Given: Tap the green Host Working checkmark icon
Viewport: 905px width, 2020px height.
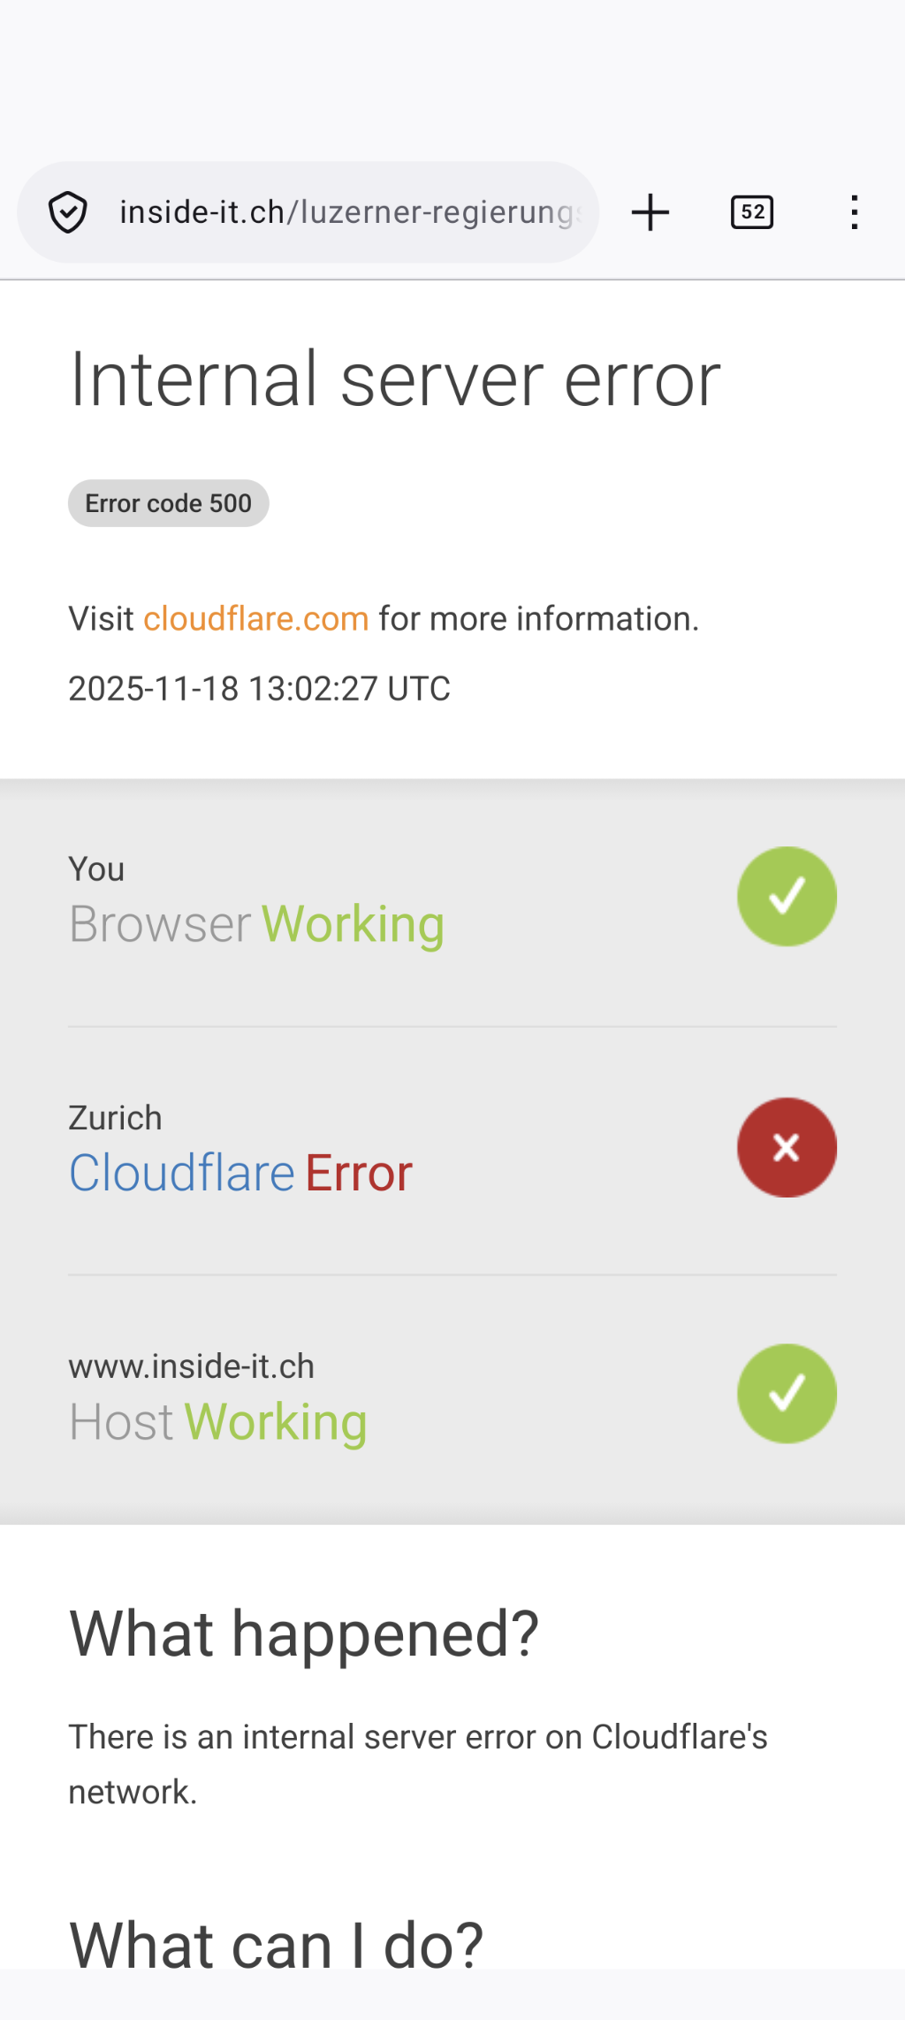Looking at the screenshot, I should click(787, 1394).
